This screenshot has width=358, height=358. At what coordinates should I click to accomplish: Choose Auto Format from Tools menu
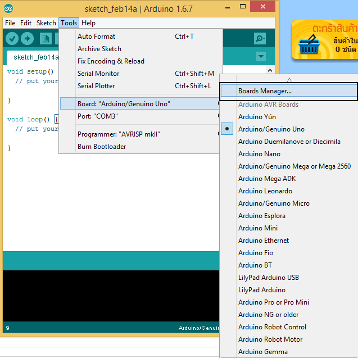coord(141,37)
